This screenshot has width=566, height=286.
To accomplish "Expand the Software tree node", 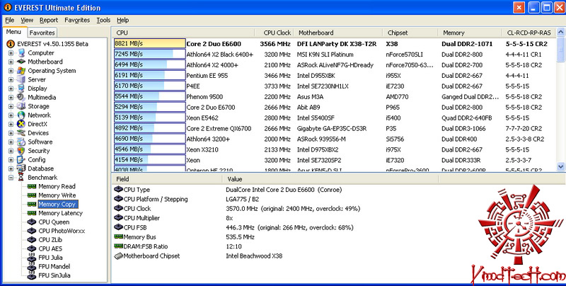I will [x=11, y=142].
